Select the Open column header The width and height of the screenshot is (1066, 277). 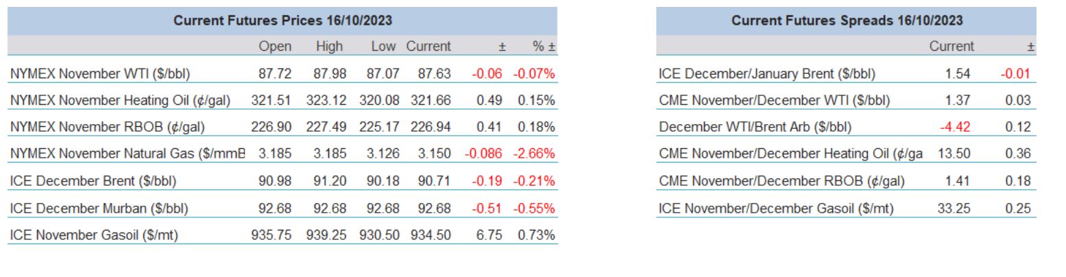[275, 47]
